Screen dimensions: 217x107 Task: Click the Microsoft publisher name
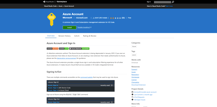coord(67,18)
